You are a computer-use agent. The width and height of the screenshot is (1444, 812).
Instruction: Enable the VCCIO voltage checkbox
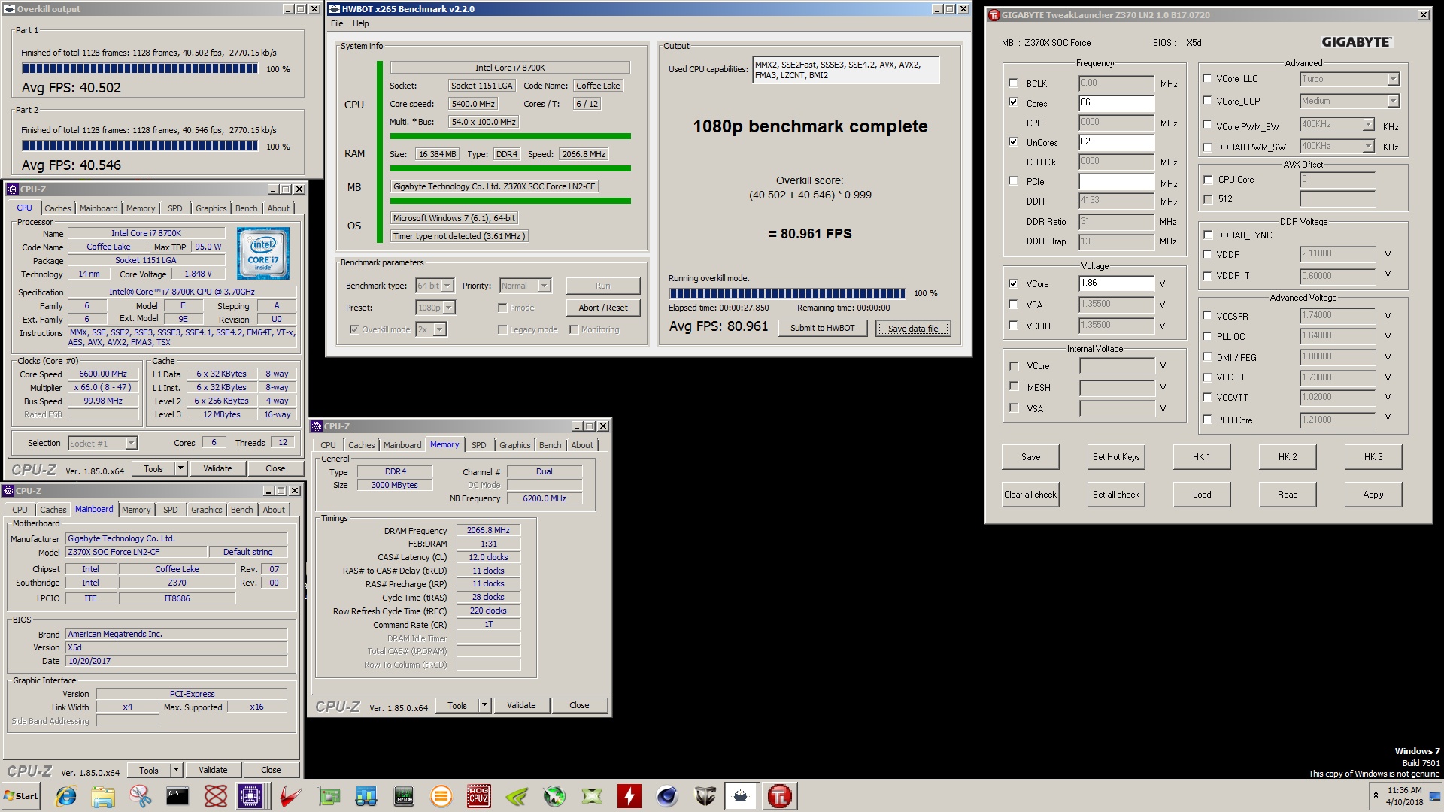pyautogui.click(x=1013, y=326)
